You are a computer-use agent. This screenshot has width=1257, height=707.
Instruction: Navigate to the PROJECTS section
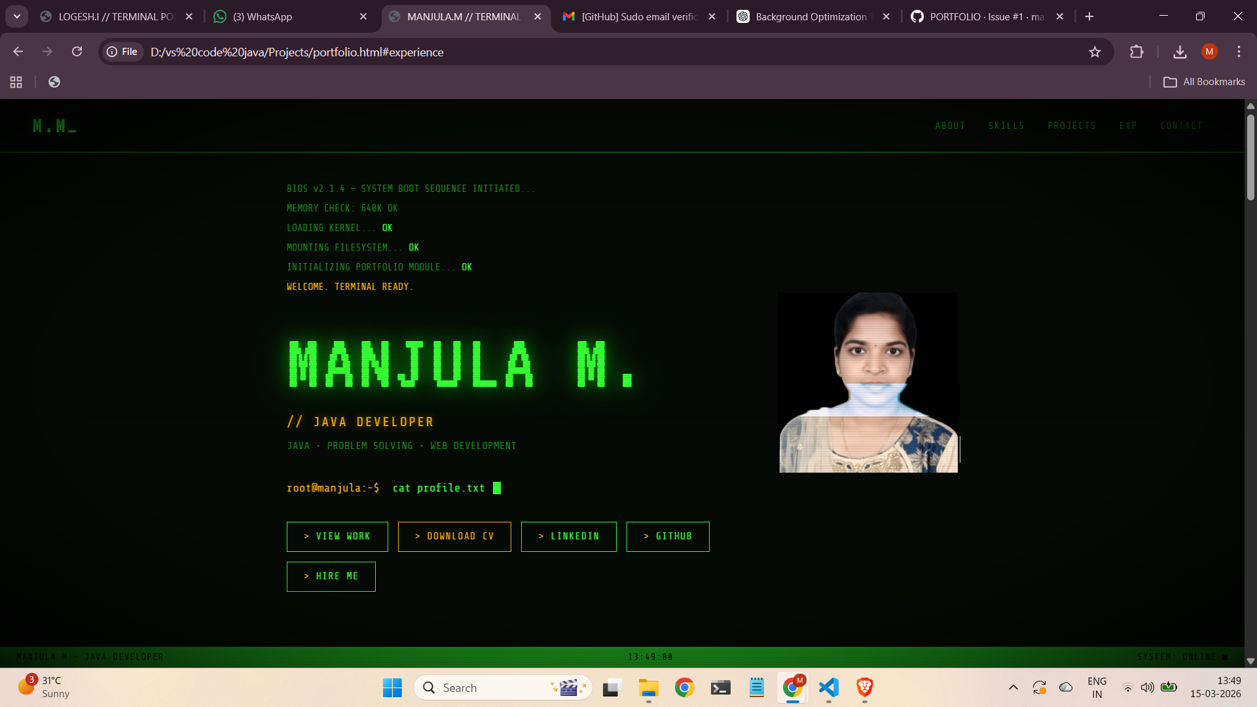point(1072,126)
